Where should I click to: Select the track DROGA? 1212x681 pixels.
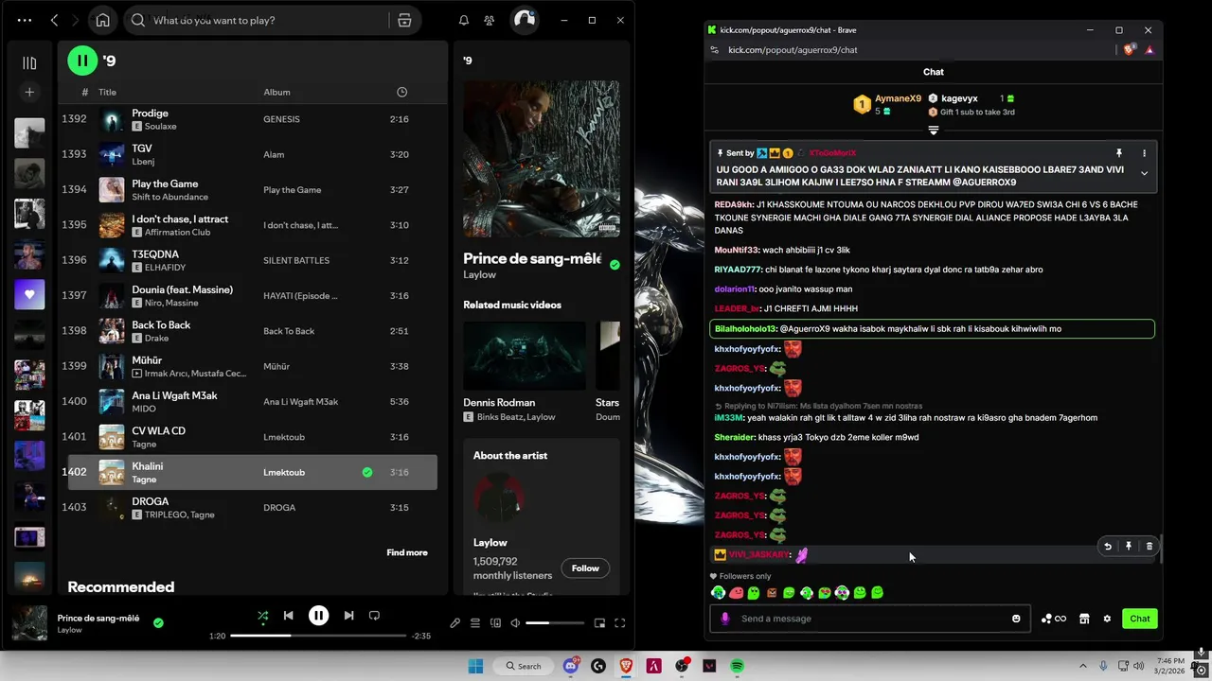[x=252, y=508]
